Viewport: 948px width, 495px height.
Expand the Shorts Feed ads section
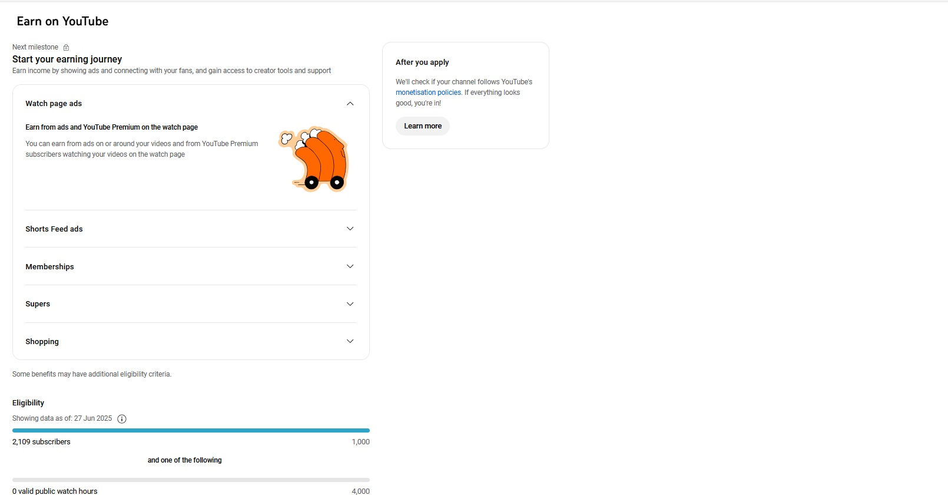350,229
